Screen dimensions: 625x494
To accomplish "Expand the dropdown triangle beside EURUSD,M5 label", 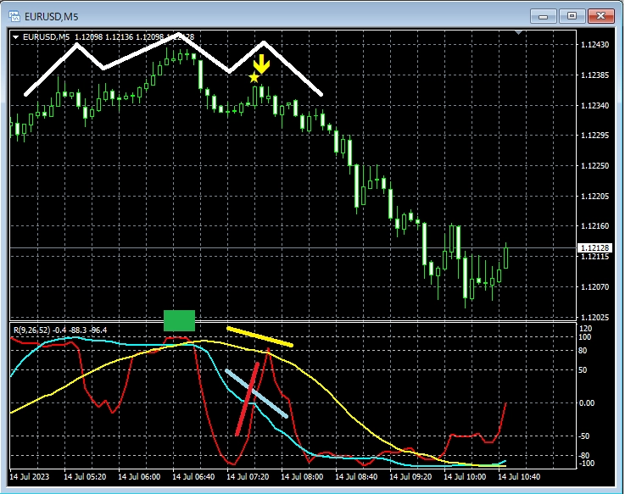I will click(x=17, y=36).
